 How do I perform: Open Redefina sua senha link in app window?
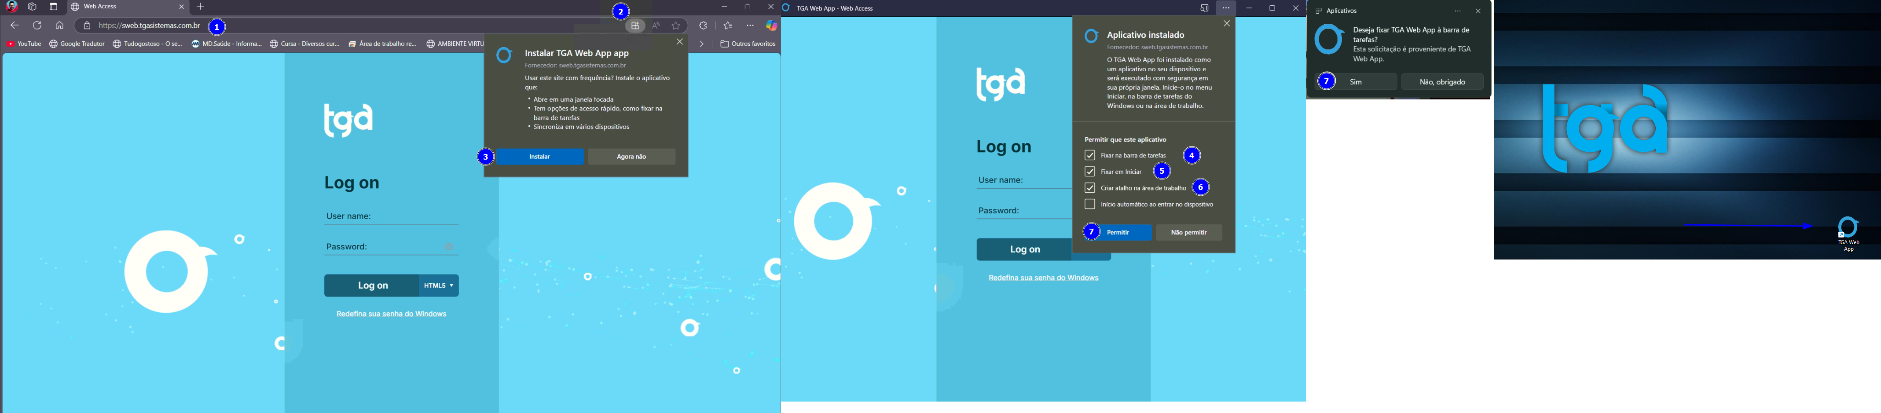(x=1043, y=278)
